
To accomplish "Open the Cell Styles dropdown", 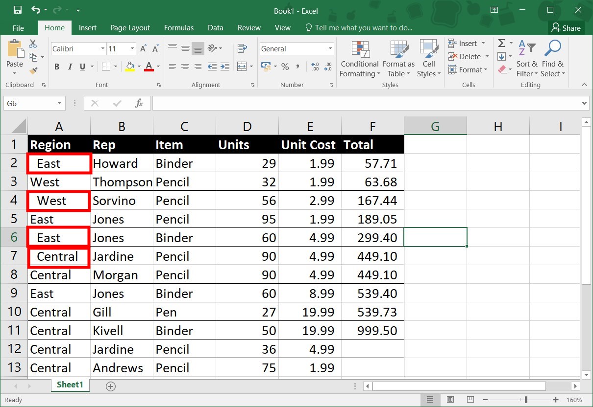I will click(429, 59).
